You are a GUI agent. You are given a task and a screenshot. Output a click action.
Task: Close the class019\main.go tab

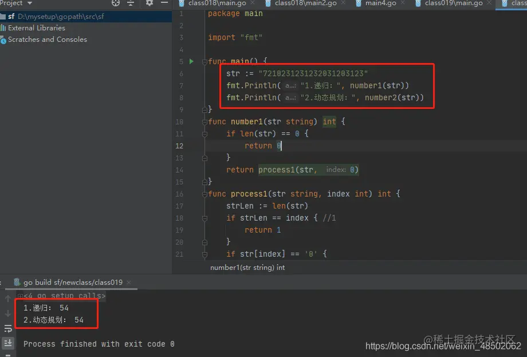[489, 3]
